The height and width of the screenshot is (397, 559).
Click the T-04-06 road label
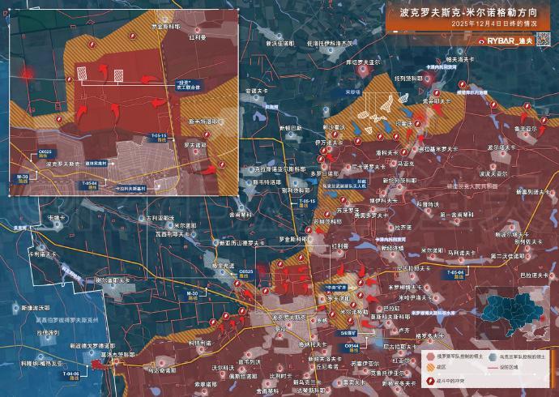point(70,376)
